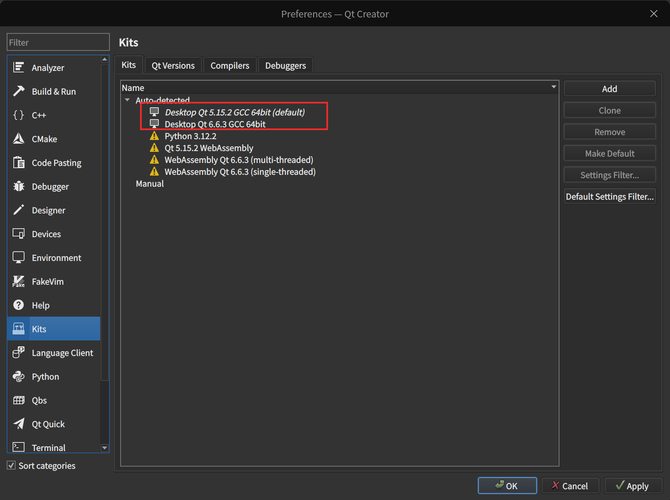670x500 pixels.
Task: Click the Clone button
Action: [610, 110]
